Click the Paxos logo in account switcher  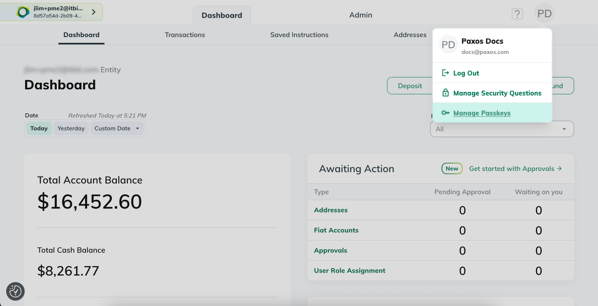click(x=23, y=12)
